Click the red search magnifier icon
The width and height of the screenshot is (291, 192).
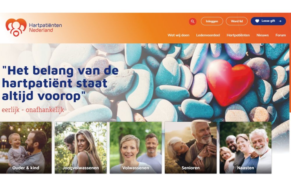pos(192,21)
